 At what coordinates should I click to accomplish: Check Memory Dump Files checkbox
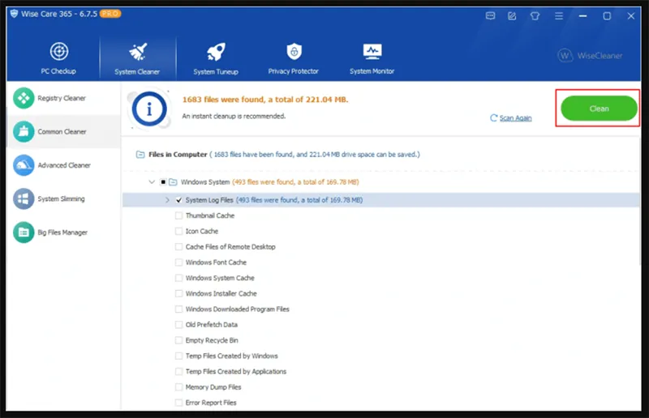tap(178, 387)
